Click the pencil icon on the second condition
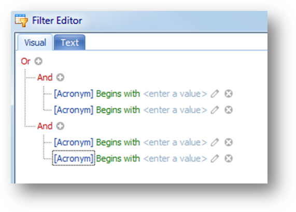The image size is (296, 212). click(215, 110)
